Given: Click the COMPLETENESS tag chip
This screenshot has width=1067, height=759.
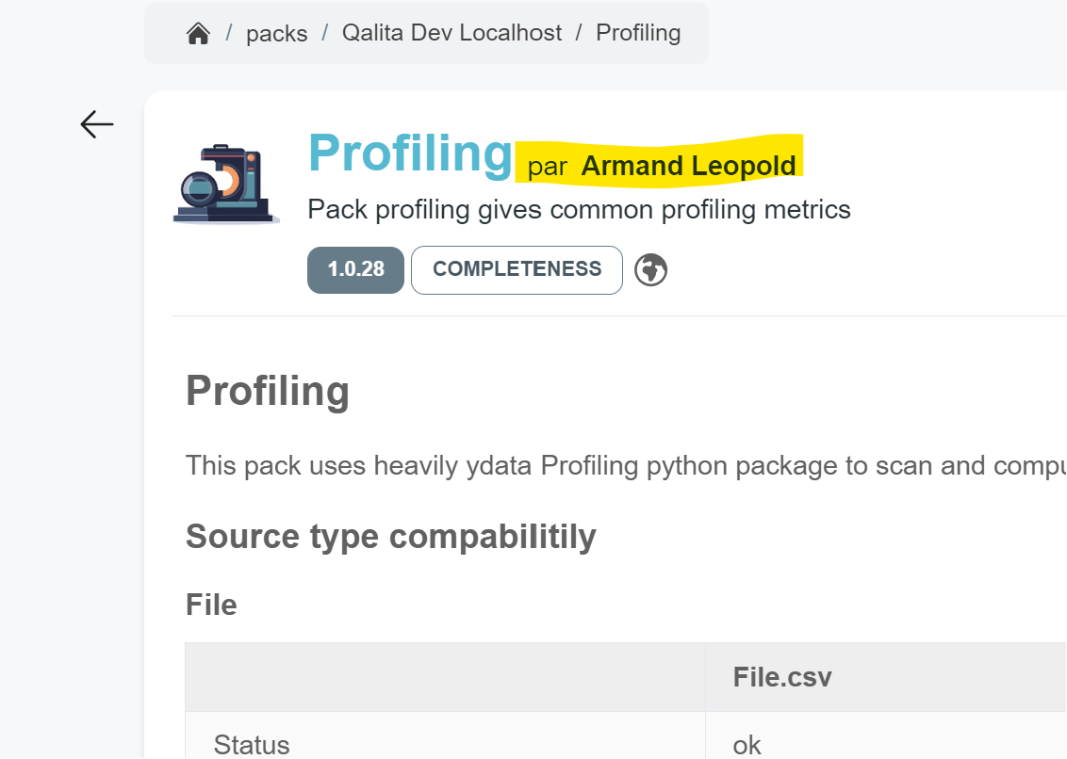Looking at the screenshot, I should coord(517,269).
